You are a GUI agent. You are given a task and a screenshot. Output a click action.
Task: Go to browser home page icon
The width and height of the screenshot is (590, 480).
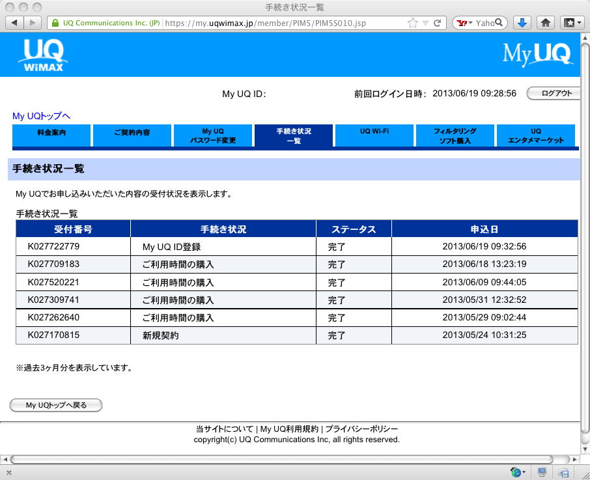coord(546,23)
